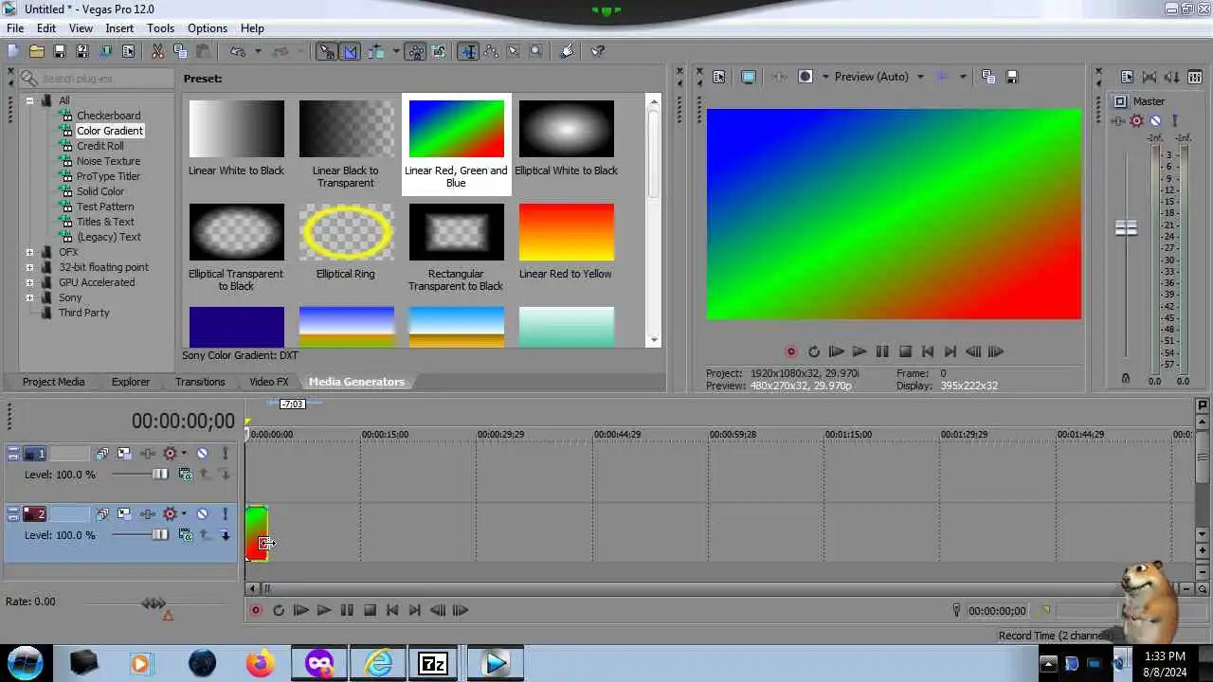Select the Checkerboard generator

pyautogui.click(x=108, y=116)
